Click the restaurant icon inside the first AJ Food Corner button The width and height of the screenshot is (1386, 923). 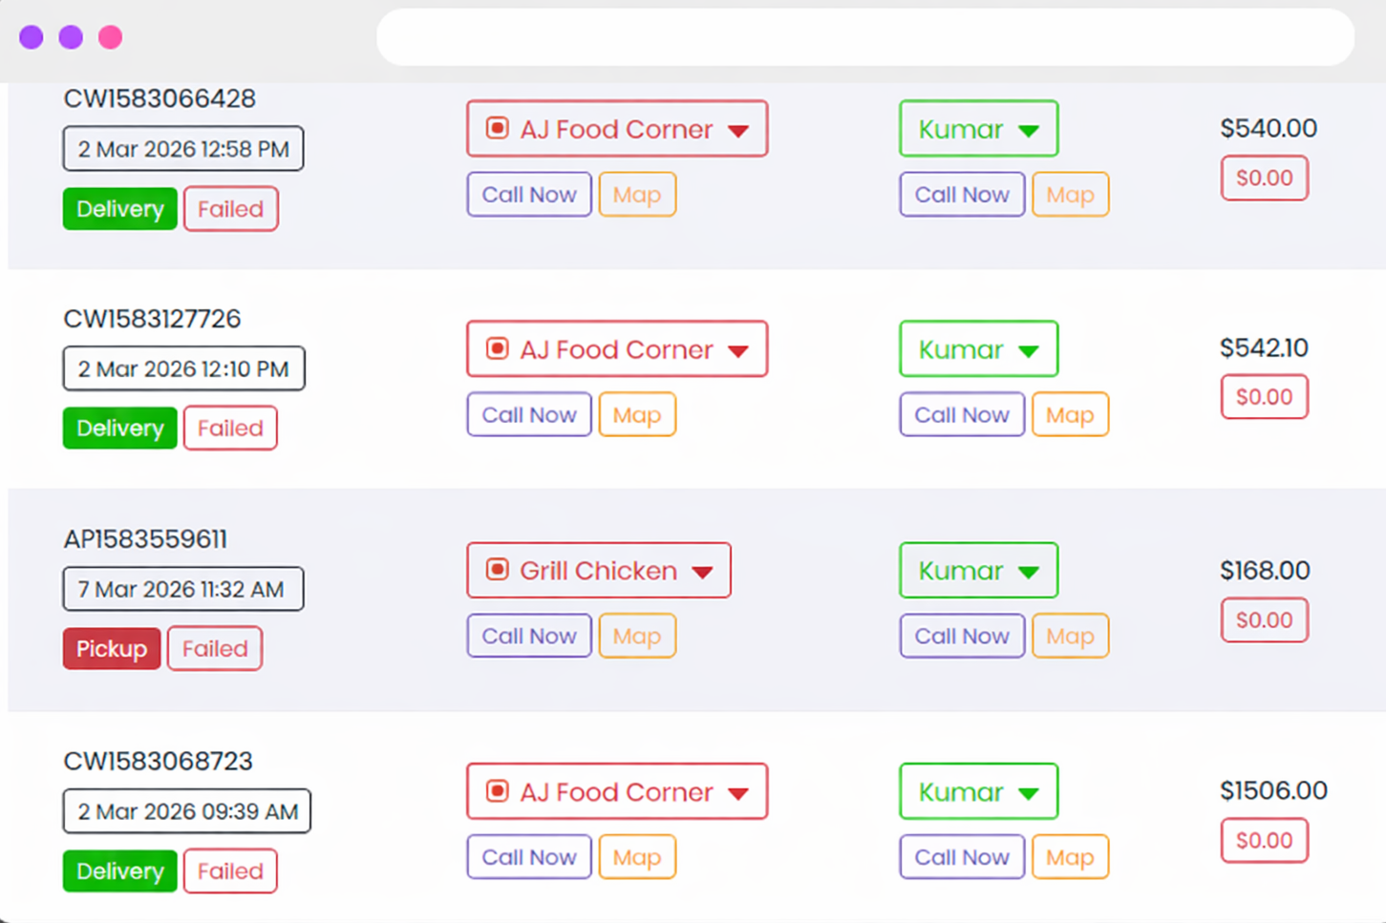(497, 128)
